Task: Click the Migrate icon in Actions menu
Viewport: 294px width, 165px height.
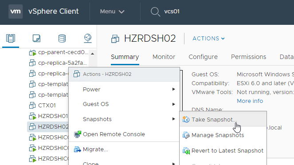Action: [78, 149]
